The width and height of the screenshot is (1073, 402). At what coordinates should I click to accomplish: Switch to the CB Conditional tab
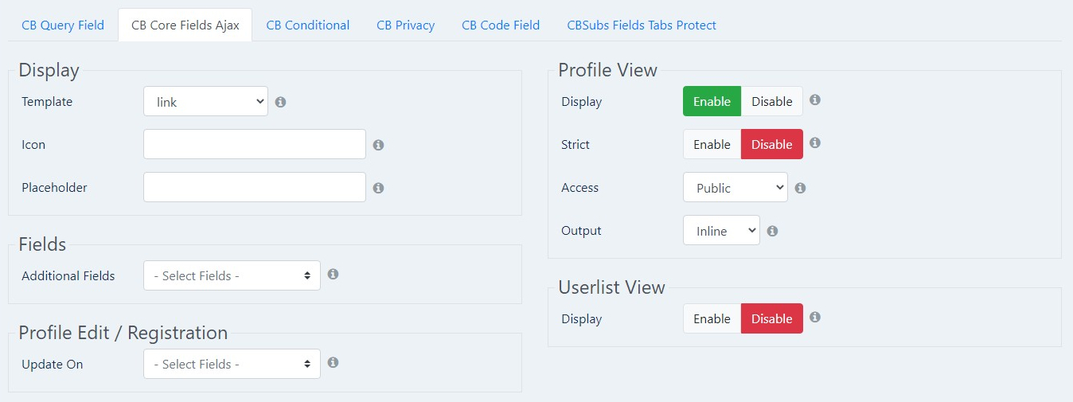(308, 25)
